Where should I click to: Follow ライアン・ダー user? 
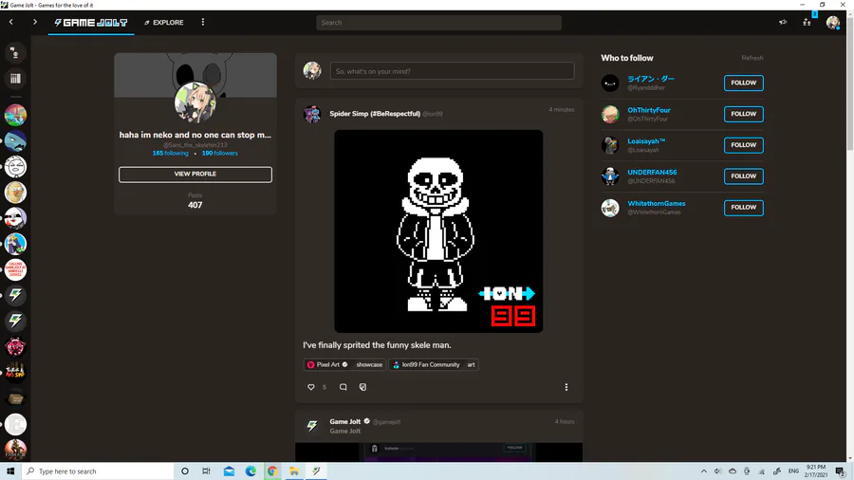pyautogui.click(x=743, y=83)
